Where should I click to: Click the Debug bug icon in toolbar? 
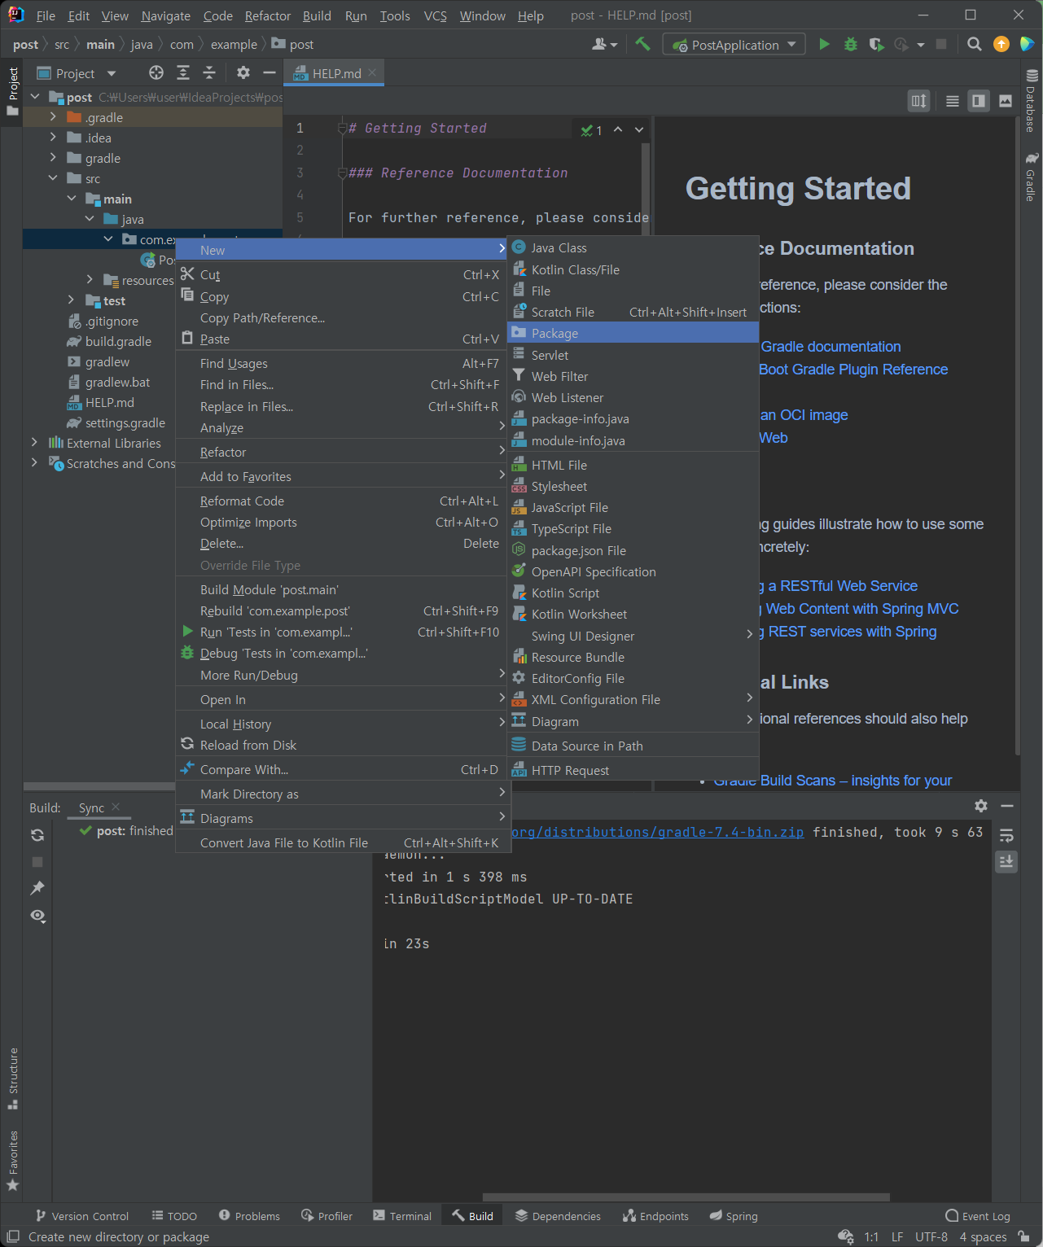click(850, 44)
